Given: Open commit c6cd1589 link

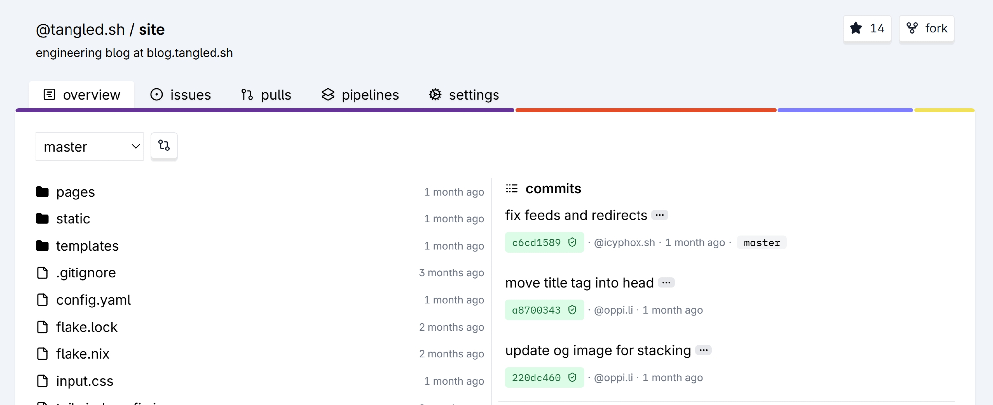Looking at the screenshot, I should (536, 243).
